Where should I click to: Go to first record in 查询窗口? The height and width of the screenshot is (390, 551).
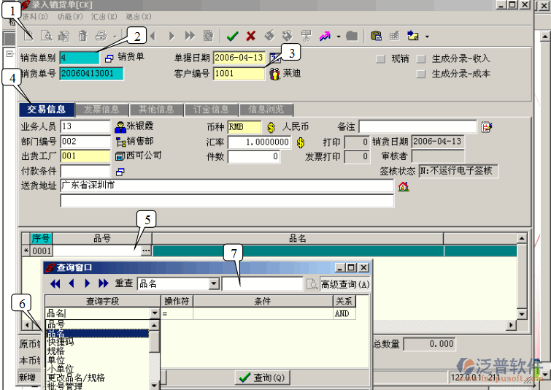pyautogui.click(x=55, y=283)
